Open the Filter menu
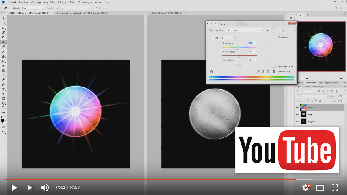The height and width of the screenshot is (195, 347). (x=72, y=2)
